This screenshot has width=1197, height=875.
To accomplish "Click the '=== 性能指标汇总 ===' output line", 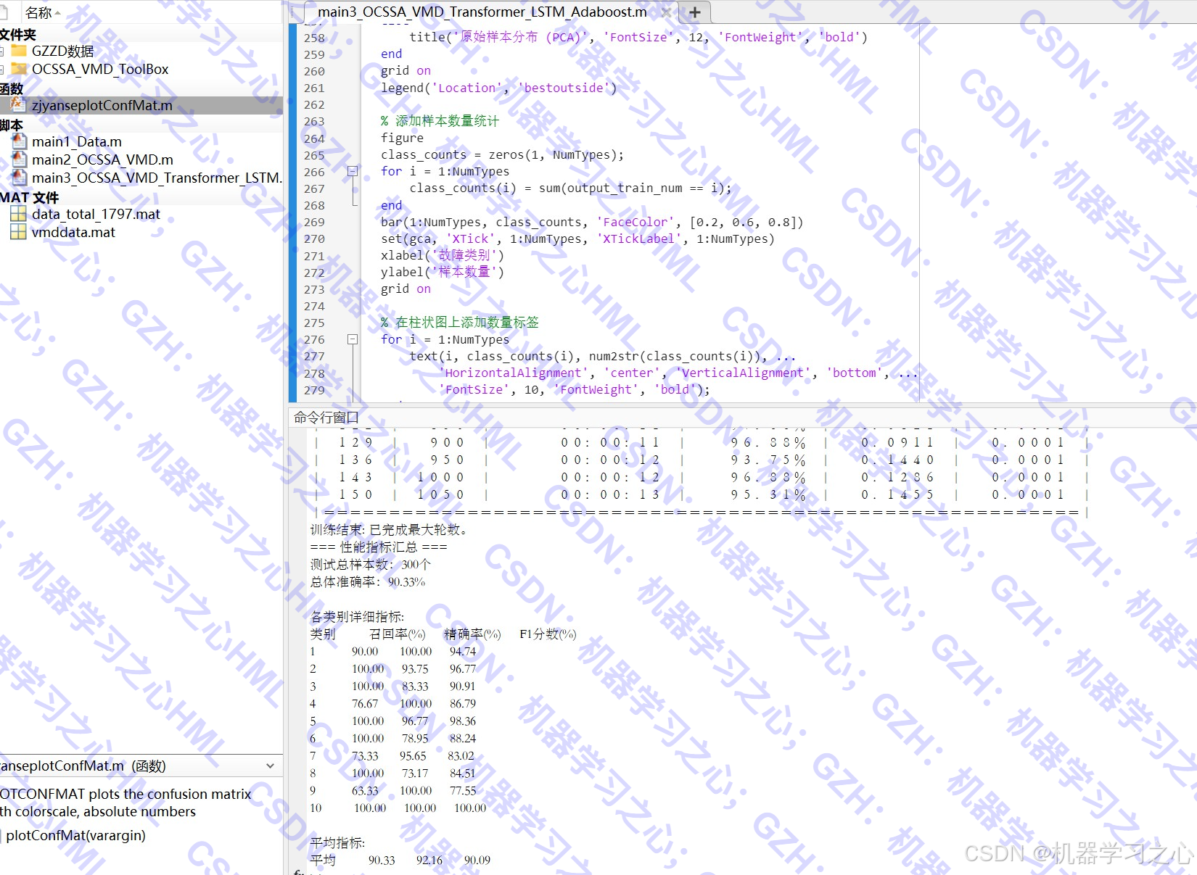I will [x=379, y=547].
